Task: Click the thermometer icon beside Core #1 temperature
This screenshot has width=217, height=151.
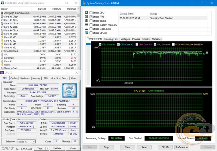Action: pyautogui.click(x=2, y=61)
